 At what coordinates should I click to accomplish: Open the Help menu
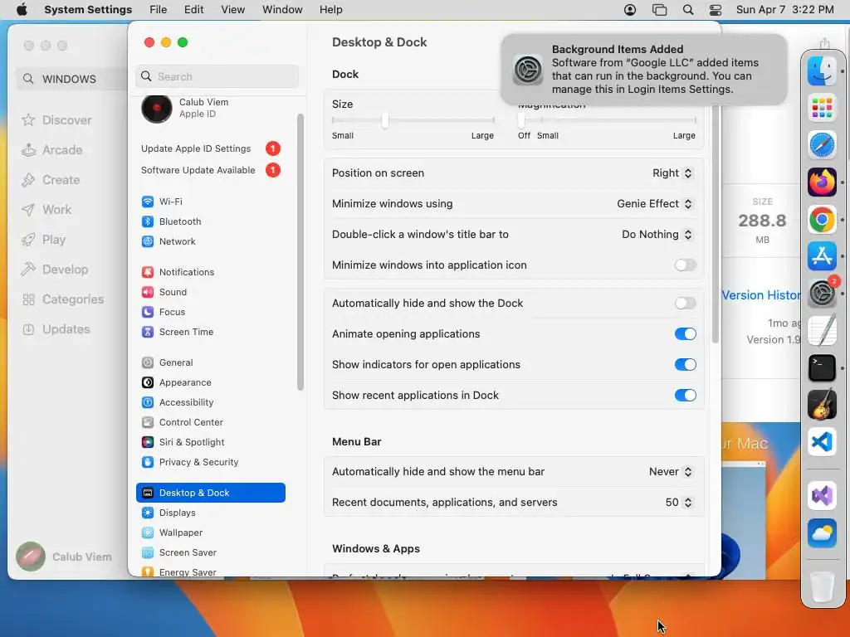pyautogui.click(x=330, y=10)
